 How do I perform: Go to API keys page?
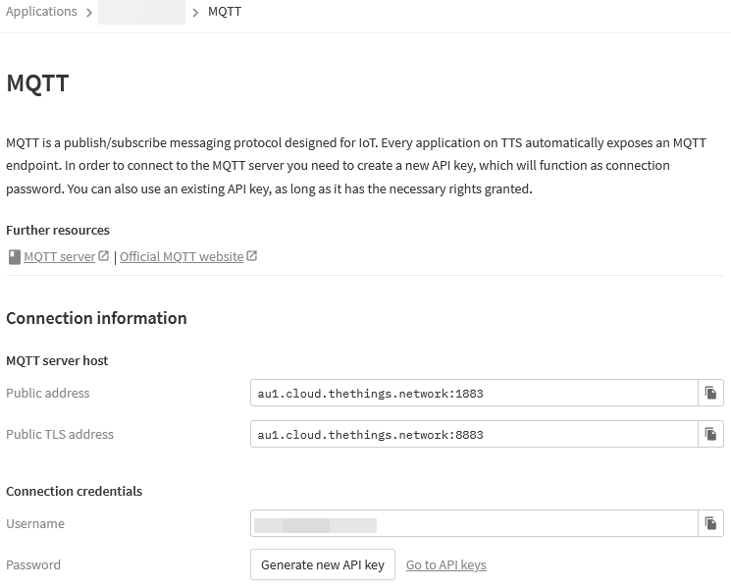tap(446, 564)
